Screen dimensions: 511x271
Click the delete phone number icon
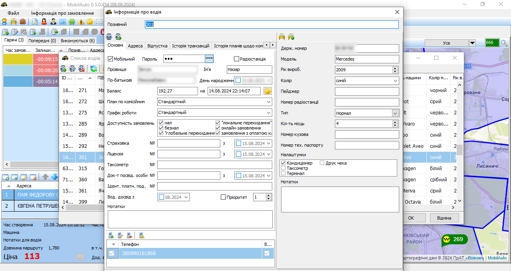coord(129,236)
